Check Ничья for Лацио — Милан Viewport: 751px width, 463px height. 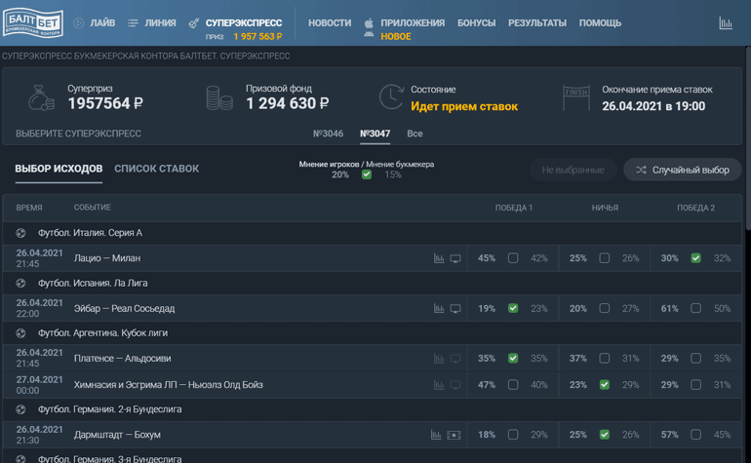click(605, 258)
